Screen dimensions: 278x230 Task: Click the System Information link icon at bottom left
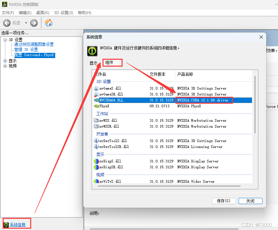point(6,225)
